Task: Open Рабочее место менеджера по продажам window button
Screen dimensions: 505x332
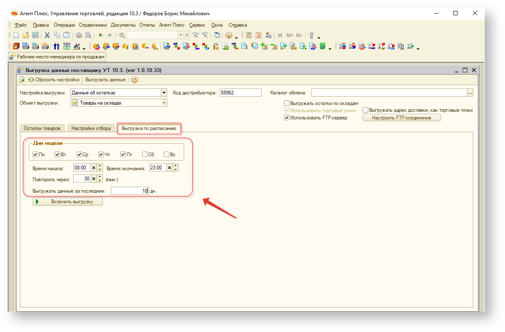Action: (57, 57)
